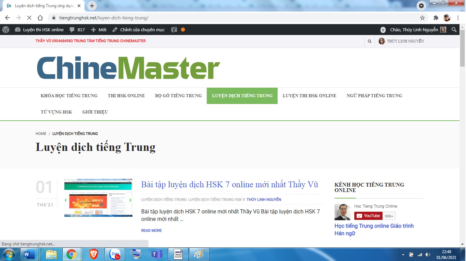466x261 pixels.
Task: Open Zalo from the taskbar
Action: 115,254
